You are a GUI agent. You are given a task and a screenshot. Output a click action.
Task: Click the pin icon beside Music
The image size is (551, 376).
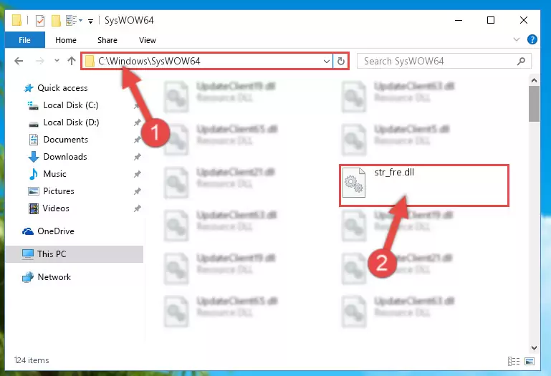point(137,174)
